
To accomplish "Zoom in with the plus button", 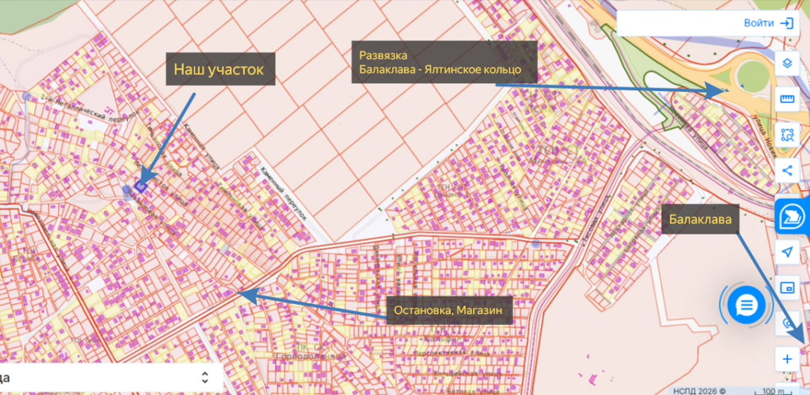I will click(x=787, y=359).
